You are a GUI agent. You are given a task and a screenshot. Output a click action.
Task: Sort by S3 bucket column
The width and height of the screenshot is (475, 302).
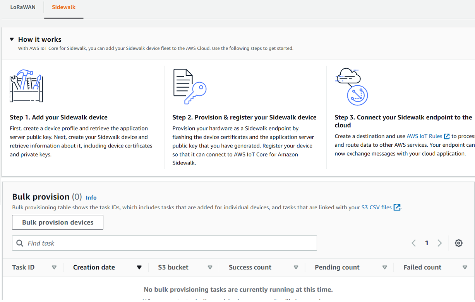click(x=210, y=268)
